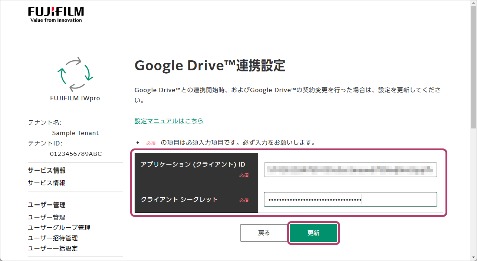Open ユーザー一括設定 from the sidebar
477x261 pixels.
click(53, 248)
